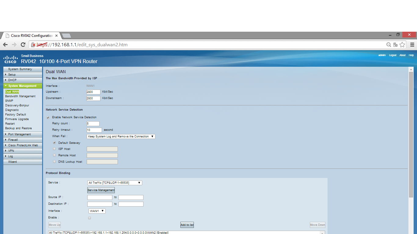Click the Move Down button
Image resolution: width=417 pixels, height=234 pixels.
pos(317,225)
